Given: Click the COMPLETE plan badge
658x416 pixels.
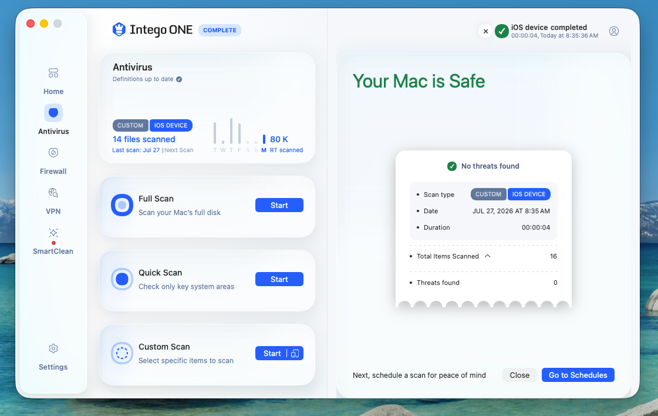Looking at the screenshot, I should click(x=220, y=30).
